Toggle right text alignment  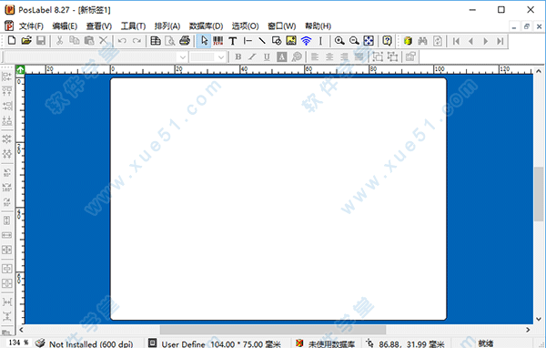point(344,56)
